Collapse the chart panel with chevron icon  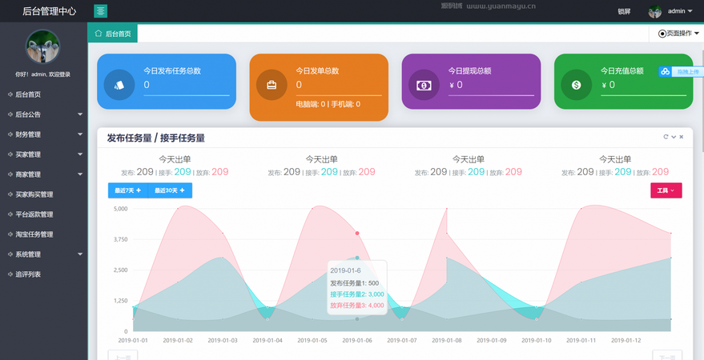(674, 137)
